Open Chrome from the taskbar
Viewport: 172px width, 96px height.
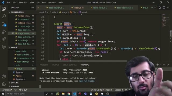[69, 94]
